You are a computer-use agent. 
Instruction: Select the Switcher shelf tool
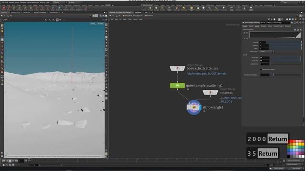[x=244, y=9]
